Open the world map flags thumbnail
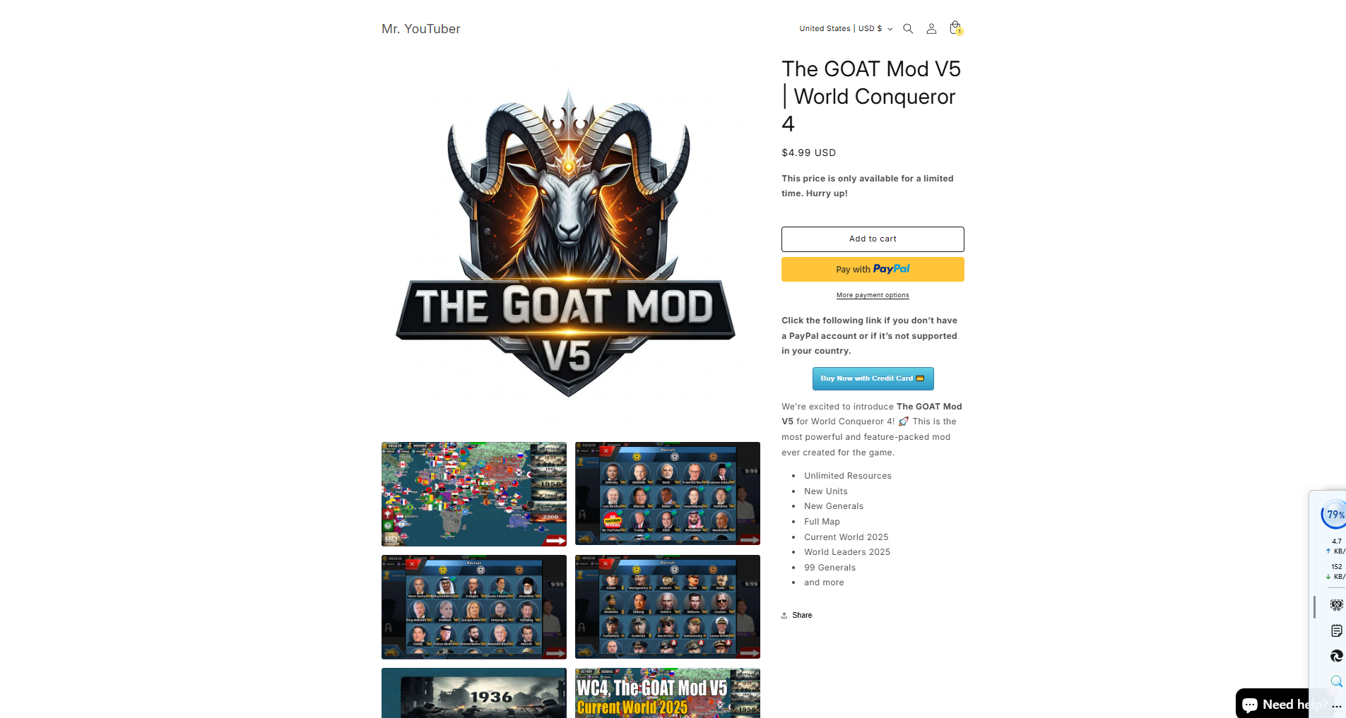The image size is (1346, 718). [474, 494]
